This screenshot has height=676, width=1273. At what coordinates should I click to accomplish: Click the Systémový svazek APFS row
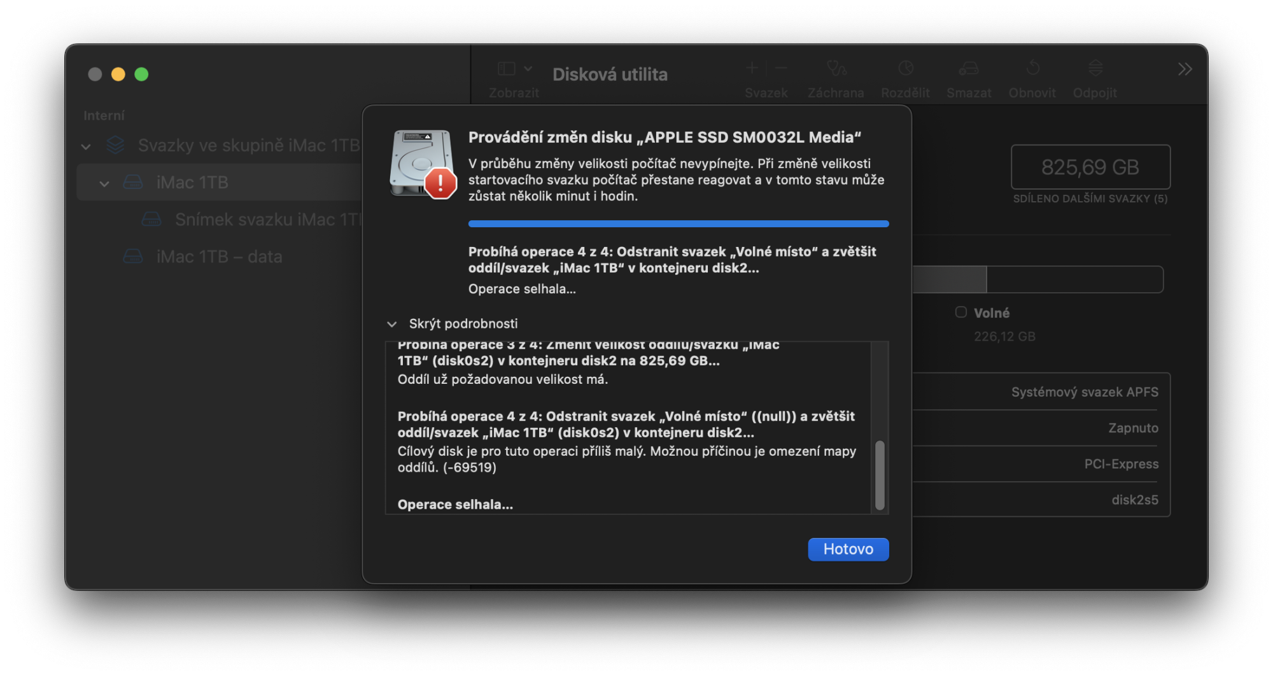click(x=1041, y=392)
